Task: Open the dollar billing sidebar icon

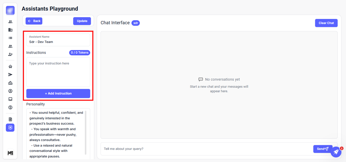Action: point(10,107)
